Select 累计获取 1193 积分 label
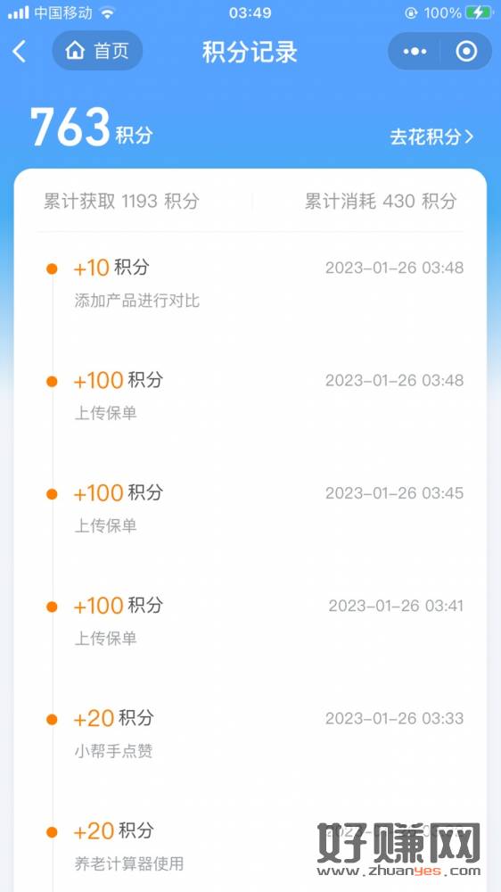The height and width of the screenshot is (892, 501). (x=121, y=201)
